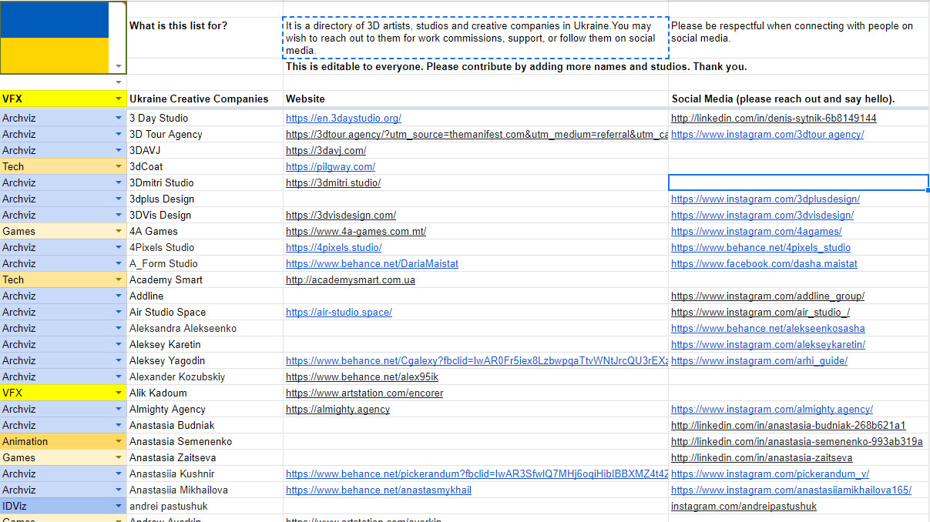This screenshot has height=522, width=930.
Task: Select the 'A_Form Studio' name cell
Action: click(205, 264)
